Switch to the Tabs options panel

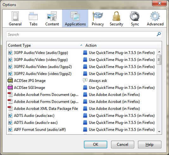[33, 18]
